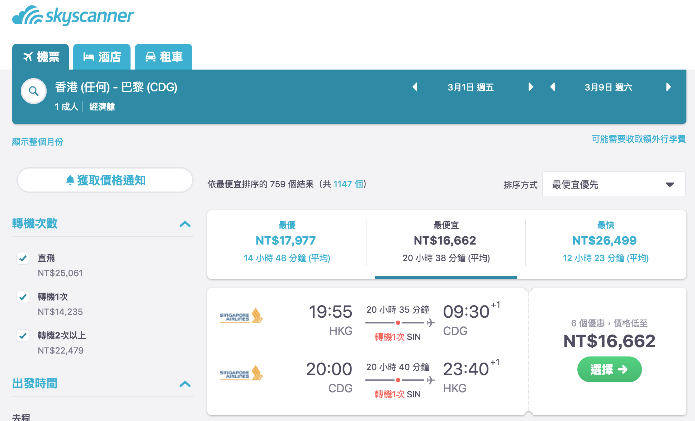Switch to the 酒店 hotels tab
Image resolution: width=695 pixels, height=421 pixels.
click(102, 57)
